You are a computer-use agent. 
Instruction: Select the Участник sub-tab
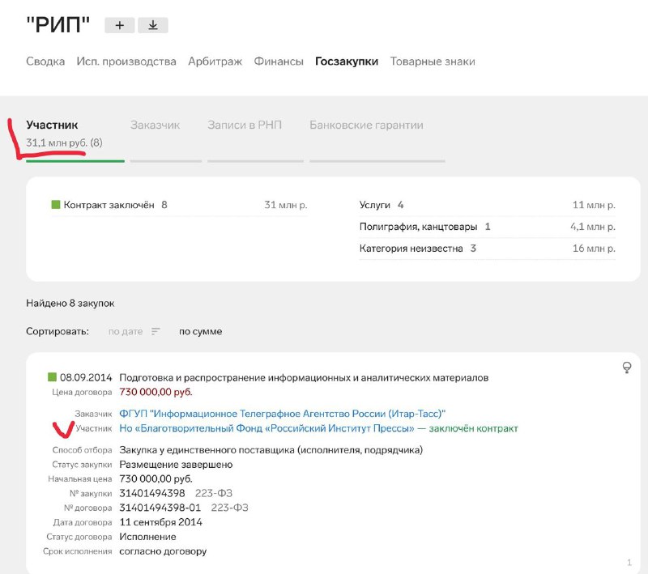(52, 125)
